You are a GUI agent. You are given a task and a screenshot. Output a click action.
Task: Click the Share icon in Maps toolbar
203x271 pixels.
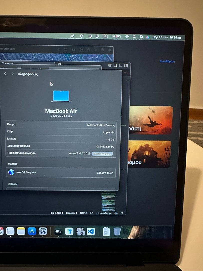[x=103, y=50]
